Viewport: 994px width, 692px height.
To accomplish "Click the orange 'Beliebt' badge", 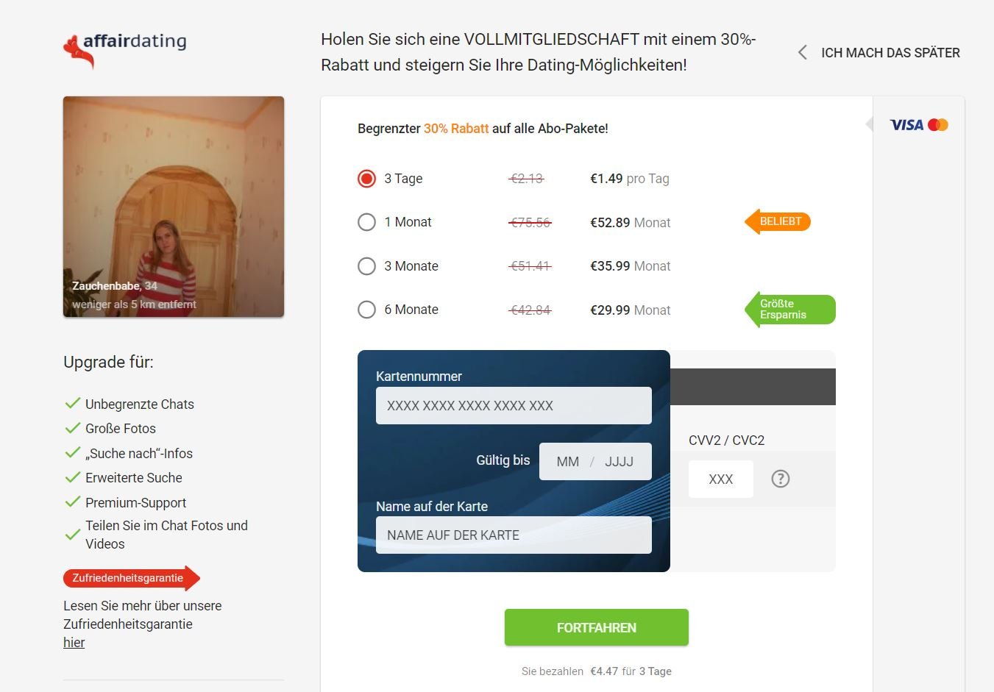I will coord(778,221).
